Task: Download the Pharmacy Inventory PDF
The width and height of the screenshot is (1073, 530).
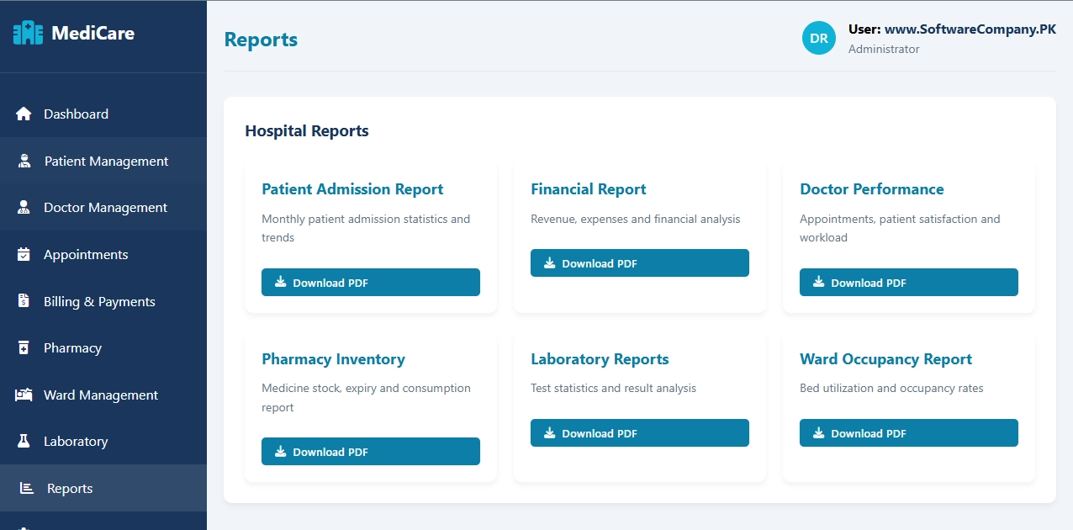Action: tap(370, 452)
